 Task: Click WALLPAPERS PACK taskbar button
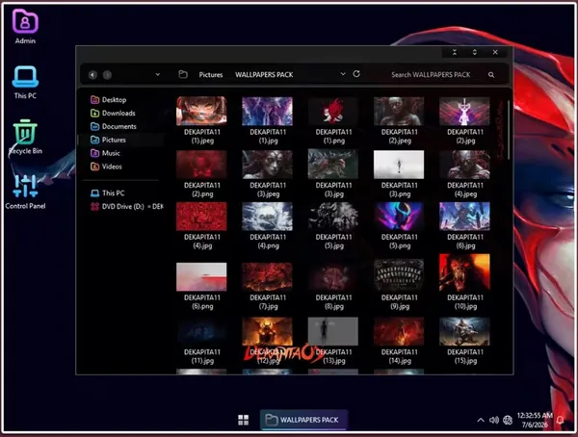coord(303,420)
